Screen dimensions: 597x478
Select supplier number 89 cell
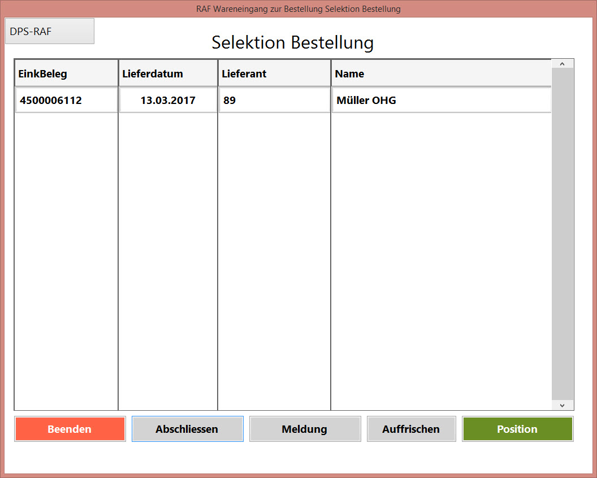pyautogui.click(x=274, y=101)
